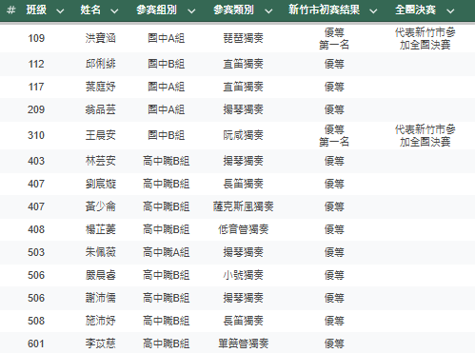
Task: Click 高中職B組 in the 601 row
Action: pyautogui.click(x=167, y=343)
